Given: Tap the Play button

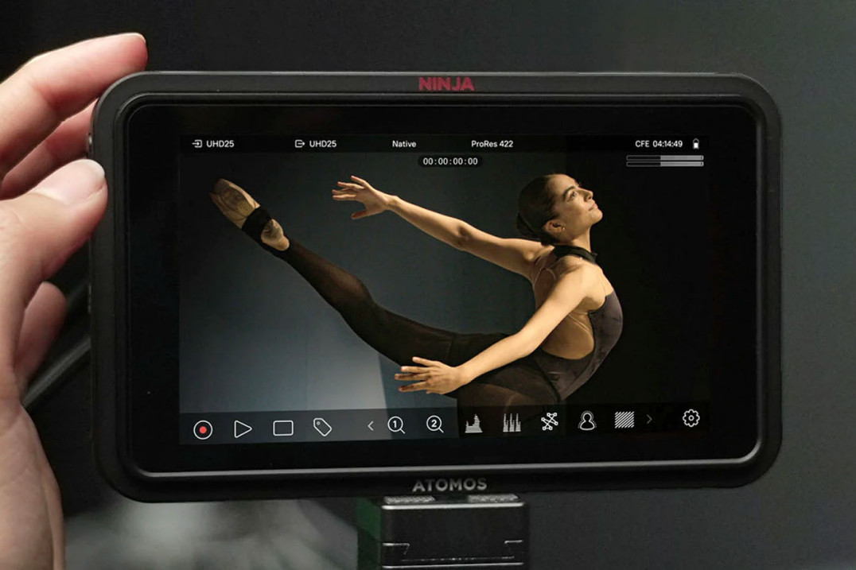Looking at the screenshot, I should click(243, 429).
